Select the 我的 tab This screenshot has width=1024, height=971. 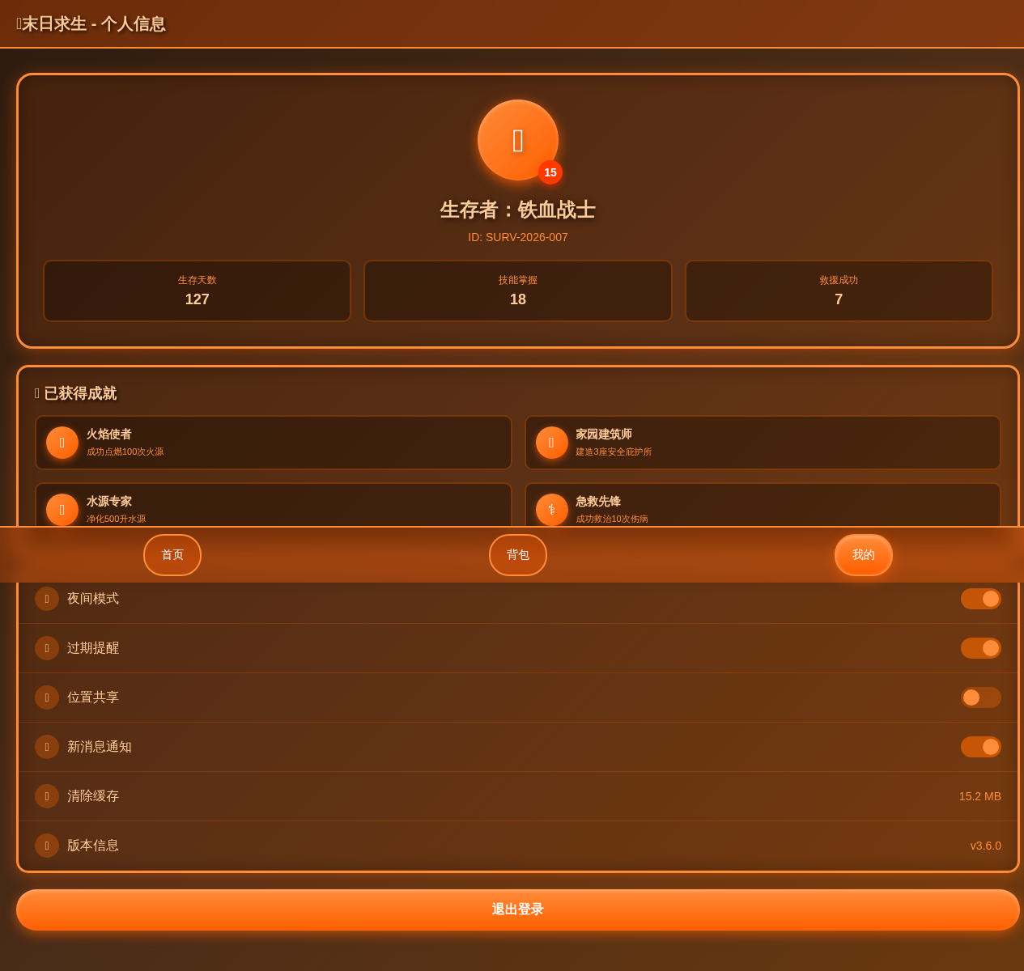(x=864, y=555)
